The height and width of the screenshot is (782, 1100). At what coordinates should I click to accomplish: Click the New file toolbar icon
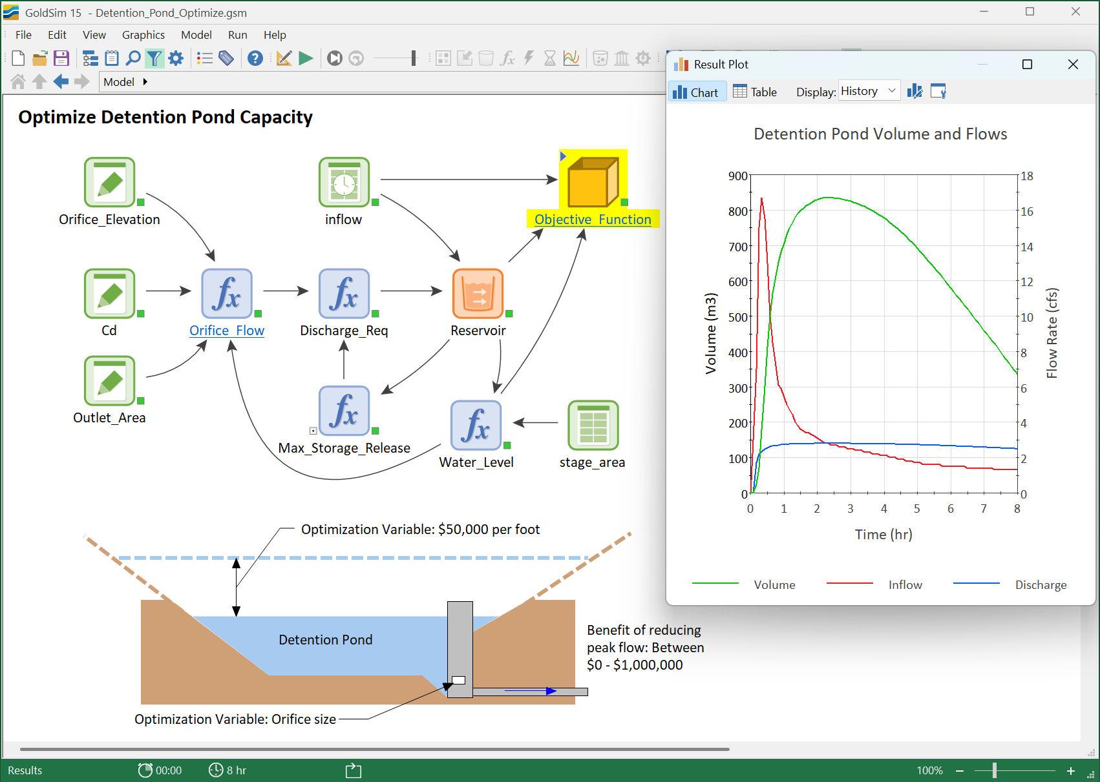(18, 58)
